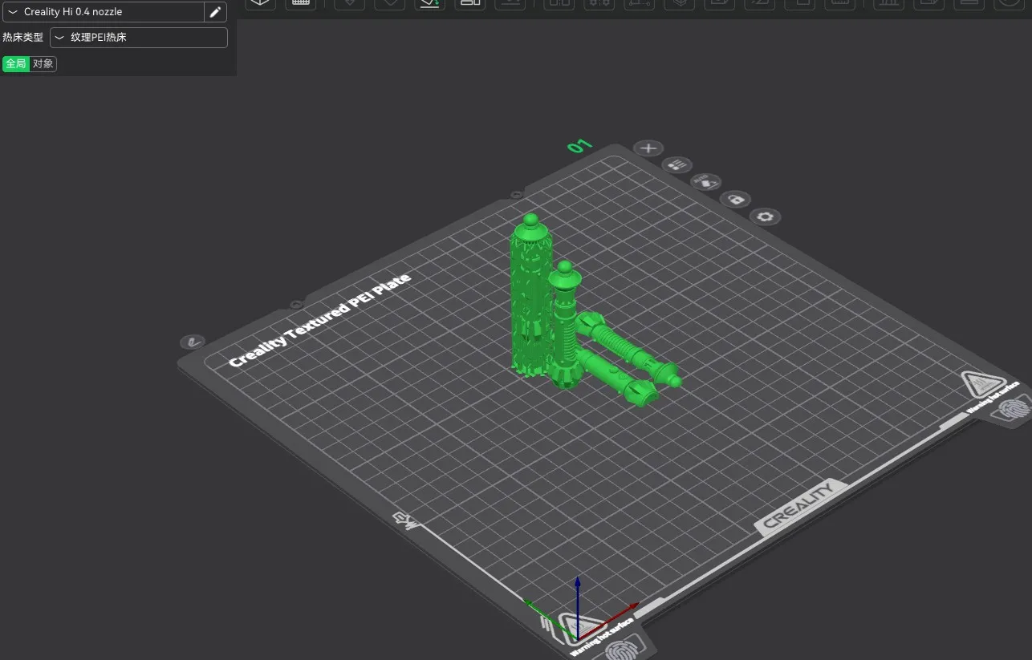This screenshot has width=1032, height=660.
Task: Switch to 全局 (Global) mode
Action: [16, 64]
